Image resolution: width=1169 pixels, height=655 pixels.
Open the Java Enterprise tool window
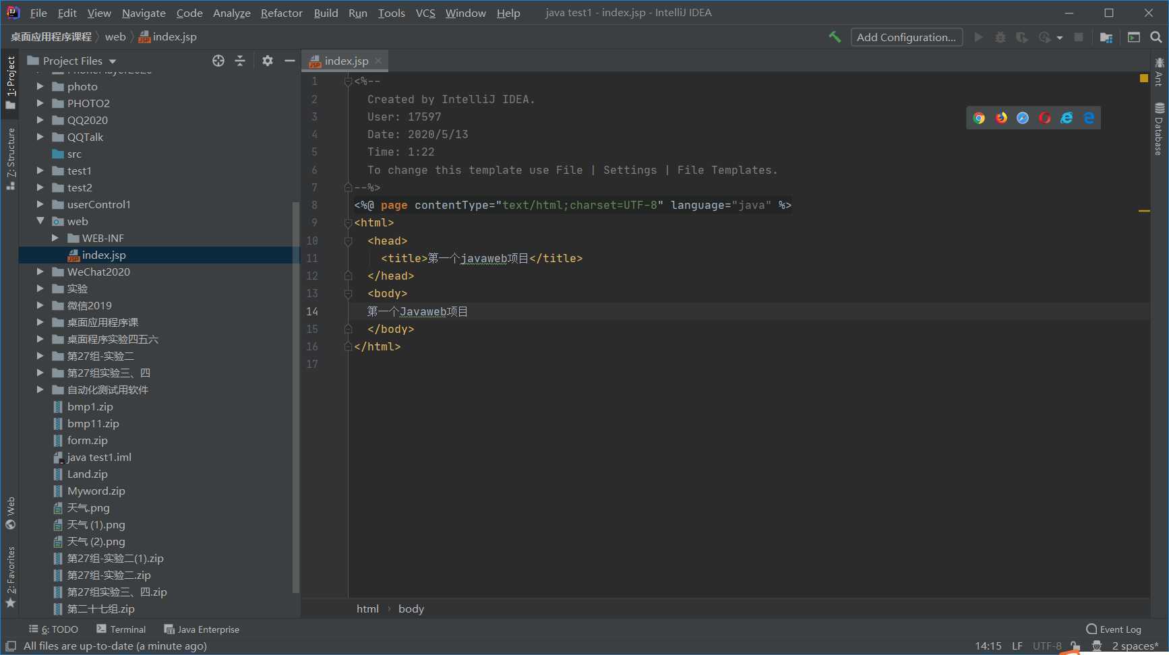[202, 629]
